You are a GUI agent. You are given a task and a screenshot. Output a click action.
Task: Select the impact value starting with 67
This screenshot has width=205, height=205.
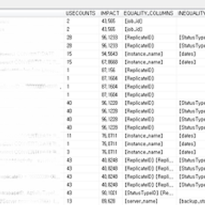pyautogui.click(x=110, y=62)
